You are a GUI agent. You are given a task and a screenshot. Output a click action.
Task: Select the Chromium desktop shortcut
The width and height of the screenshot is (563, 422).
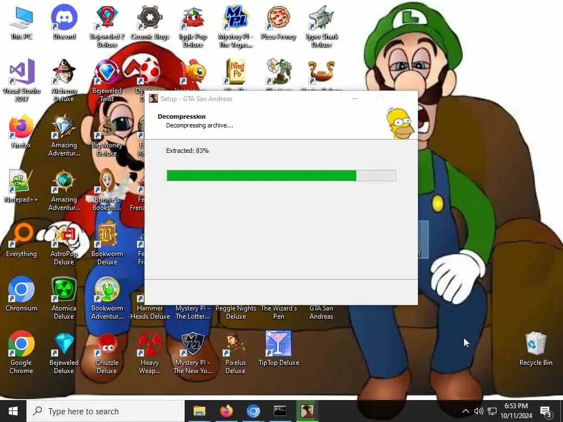pyautogui.click(x=21, y=293)
